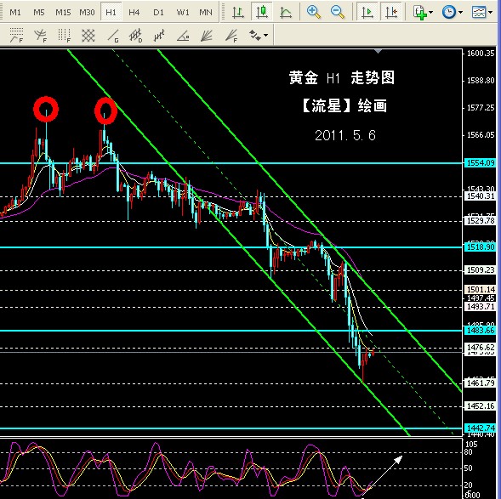Screen dimensions: 501x499
Task: Choose the D1 daily timeframe
Action: (158, 12)
